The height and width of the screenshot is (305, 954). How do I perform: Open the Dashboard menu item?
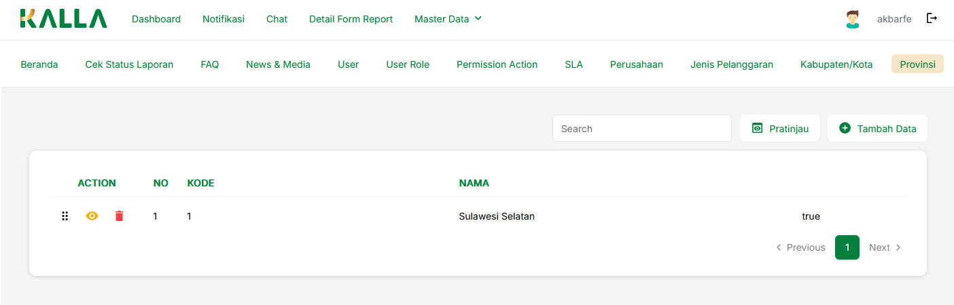[x=156, y=19]
